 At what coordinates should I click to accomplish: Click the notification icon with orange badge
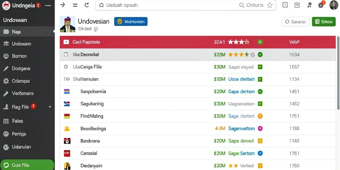321,5
